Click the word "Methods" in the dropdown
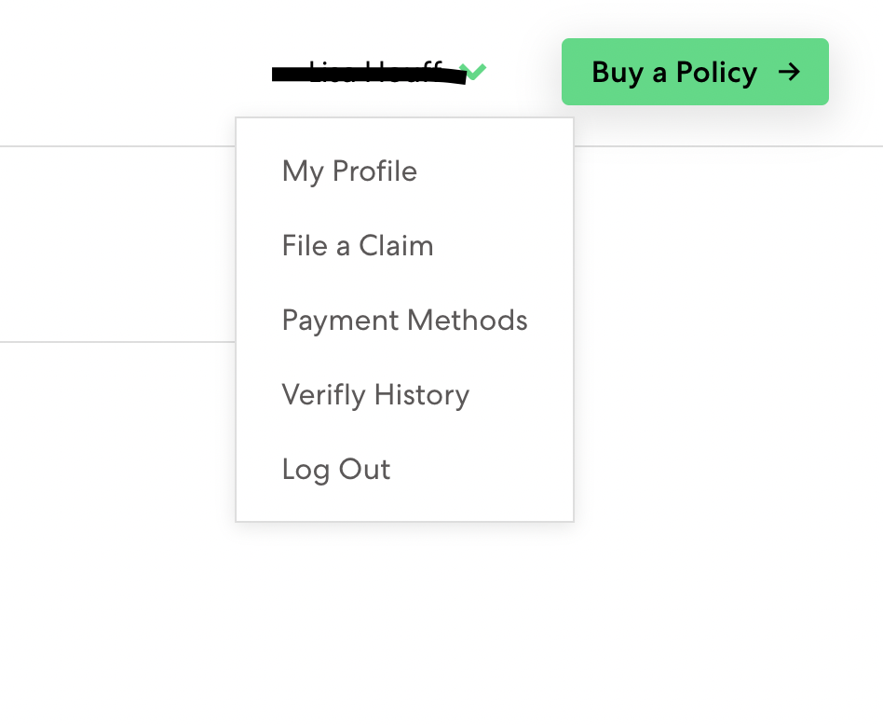883x725 pixels. coord(468,321)
